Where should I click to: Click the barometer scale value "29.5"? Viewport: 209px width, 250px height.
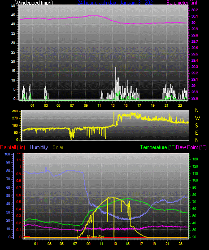195,54
